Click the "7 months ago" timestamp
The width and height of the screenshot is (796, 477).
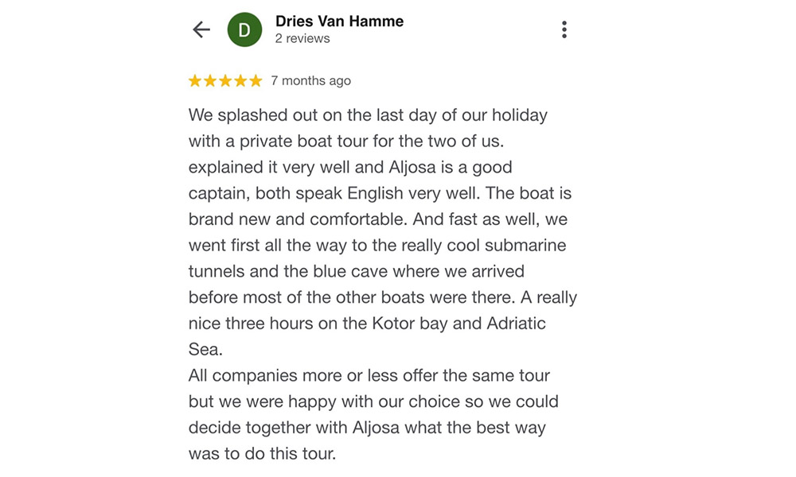(310, 81)
